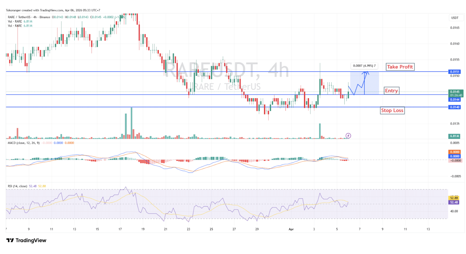Open the USDT currency selector
The height and width of the screenshot is (254, 466).
tap(455, 18)
